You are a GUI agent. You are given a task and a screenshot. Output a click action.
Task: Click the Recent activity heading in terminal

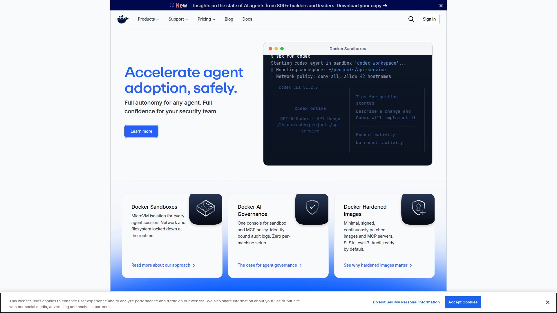(x=375, y=134)
